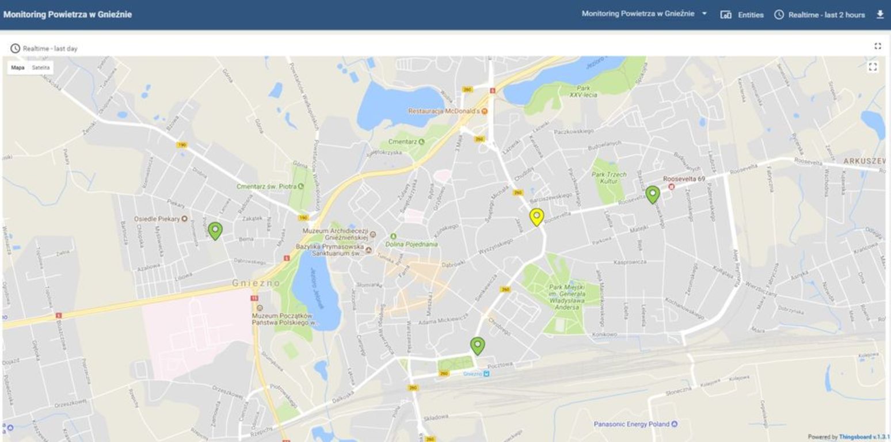Open the Thingsboard link
This screenshot has width=891, height=442.
[855, 437]
